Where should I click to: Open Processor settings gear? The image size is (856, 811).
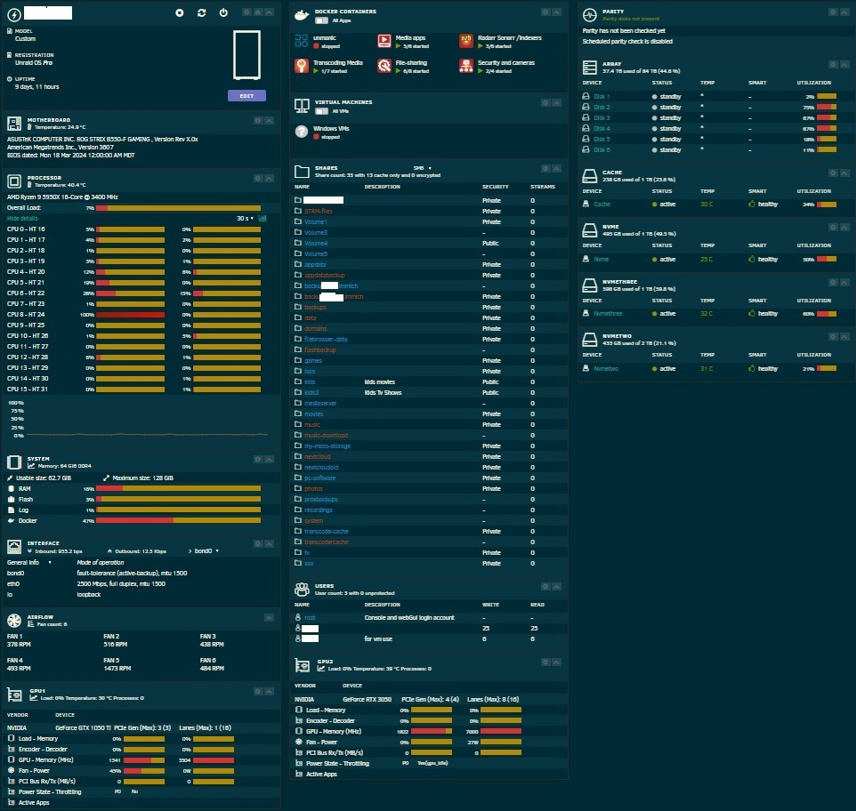pos(258,179)
